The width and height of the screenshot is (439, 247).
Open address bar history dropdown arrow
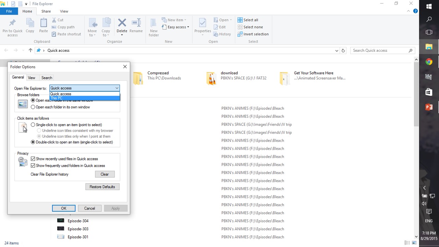click(336, 50)
